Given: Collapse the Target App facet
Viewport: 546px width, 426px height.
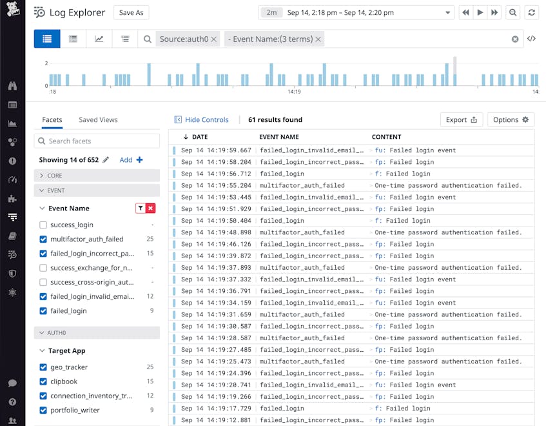Looking at the screenshot, I should (42, 350).
